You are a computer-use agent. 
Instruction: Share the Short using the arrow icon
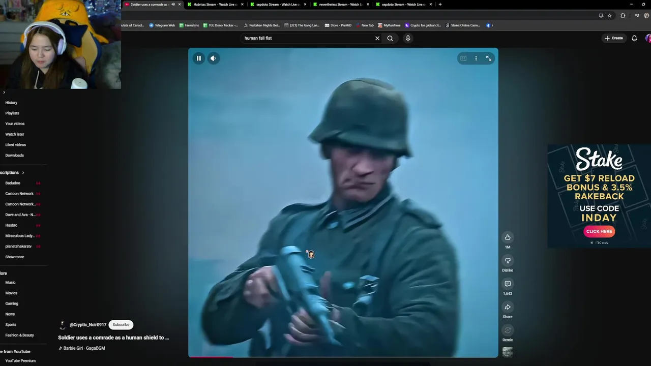tap(508, 307)
